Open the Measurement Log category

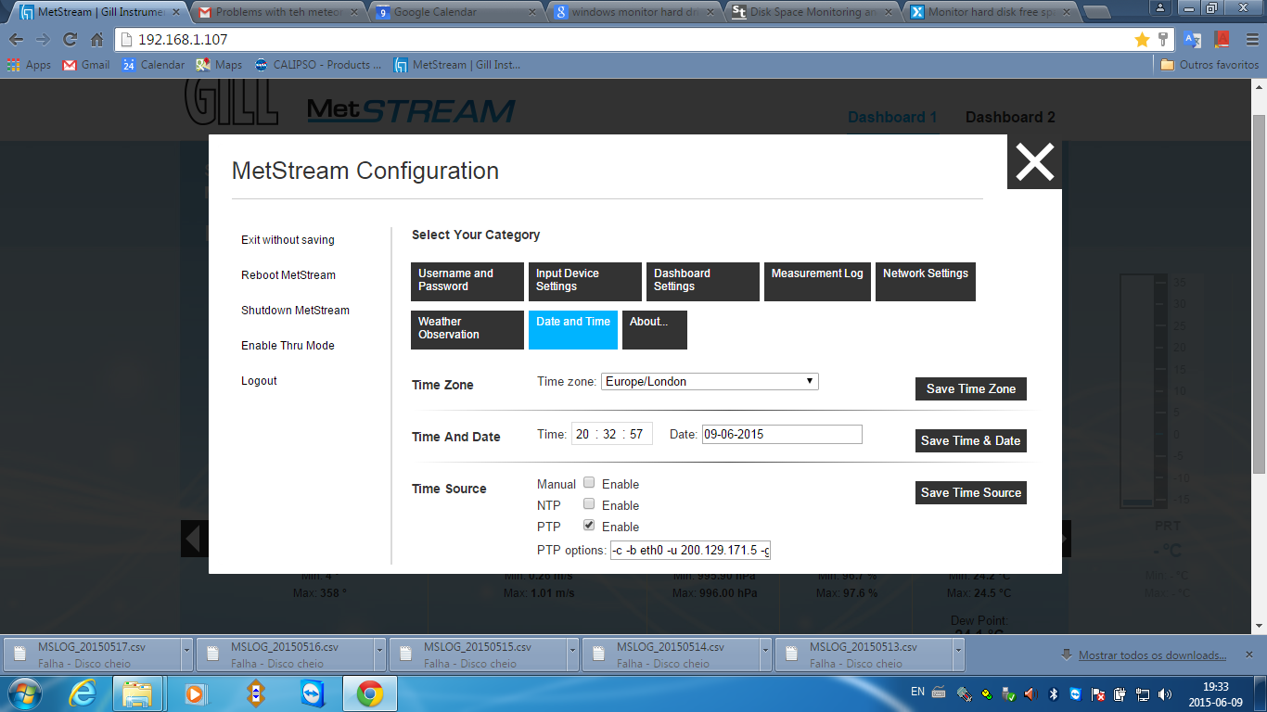click(x=817, y=281)
